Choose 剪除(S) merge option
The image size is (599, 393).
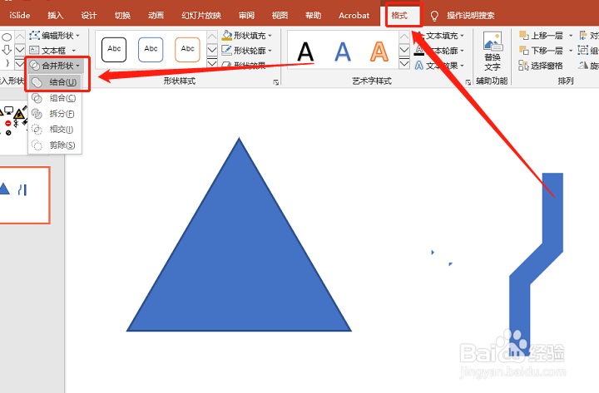pyautogui.click(x=55, y=145)
